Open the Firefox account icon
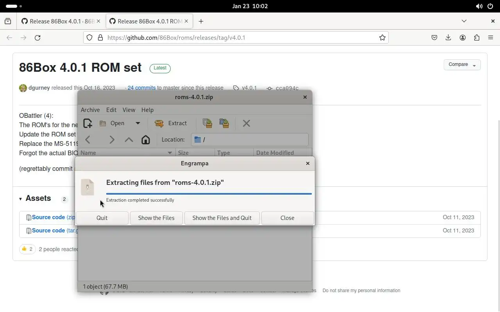Viewport: 500px width, 312px height. 462,38
